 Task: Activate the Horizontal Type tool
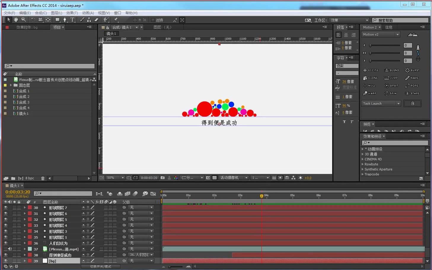tap(72, 20)
